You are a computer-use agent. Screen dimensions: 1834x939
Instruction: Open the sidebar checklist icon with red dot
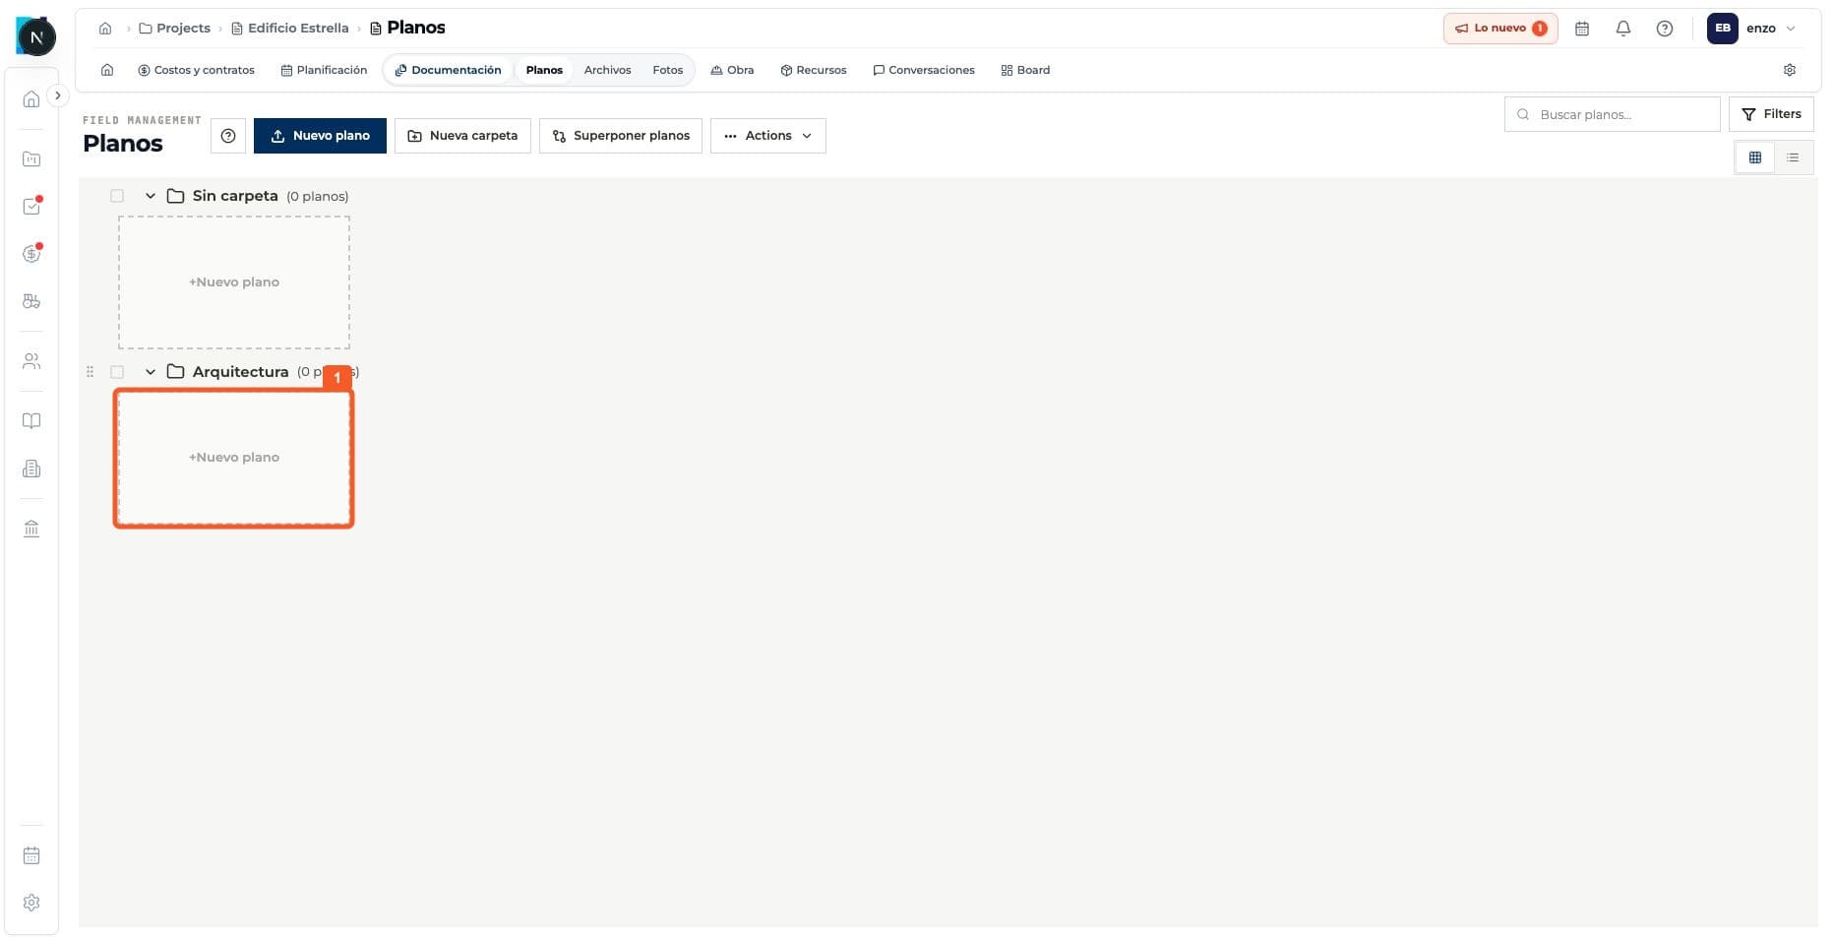point(31,206)
